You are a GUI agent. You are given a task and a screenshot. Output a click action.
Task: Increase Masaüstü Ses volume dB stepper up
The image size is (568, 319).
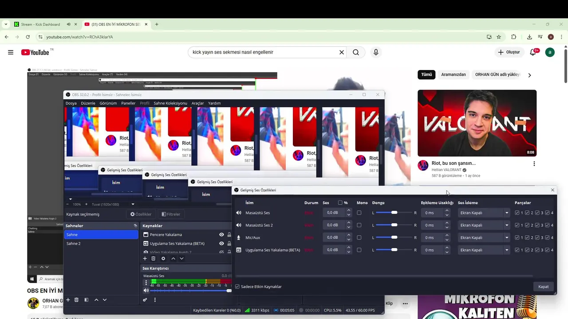click(x=349, y=210)
